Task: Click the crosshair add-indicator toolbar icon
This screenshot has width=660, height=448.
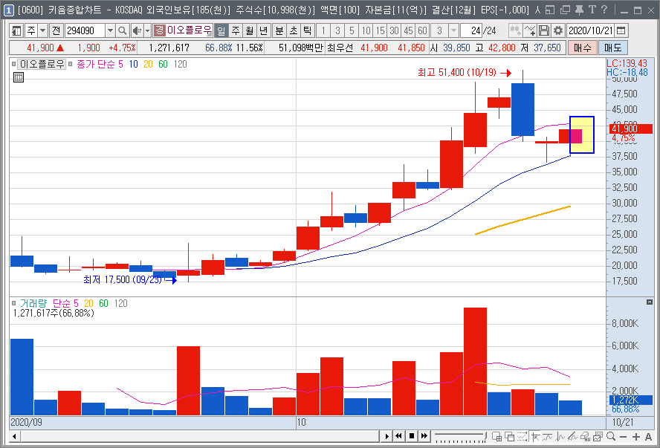Action: tap(529, 30)
